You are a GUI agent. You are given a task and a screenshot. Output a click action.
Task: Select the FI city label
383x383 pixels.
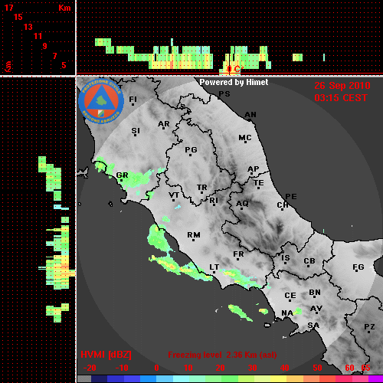(133, 99)
